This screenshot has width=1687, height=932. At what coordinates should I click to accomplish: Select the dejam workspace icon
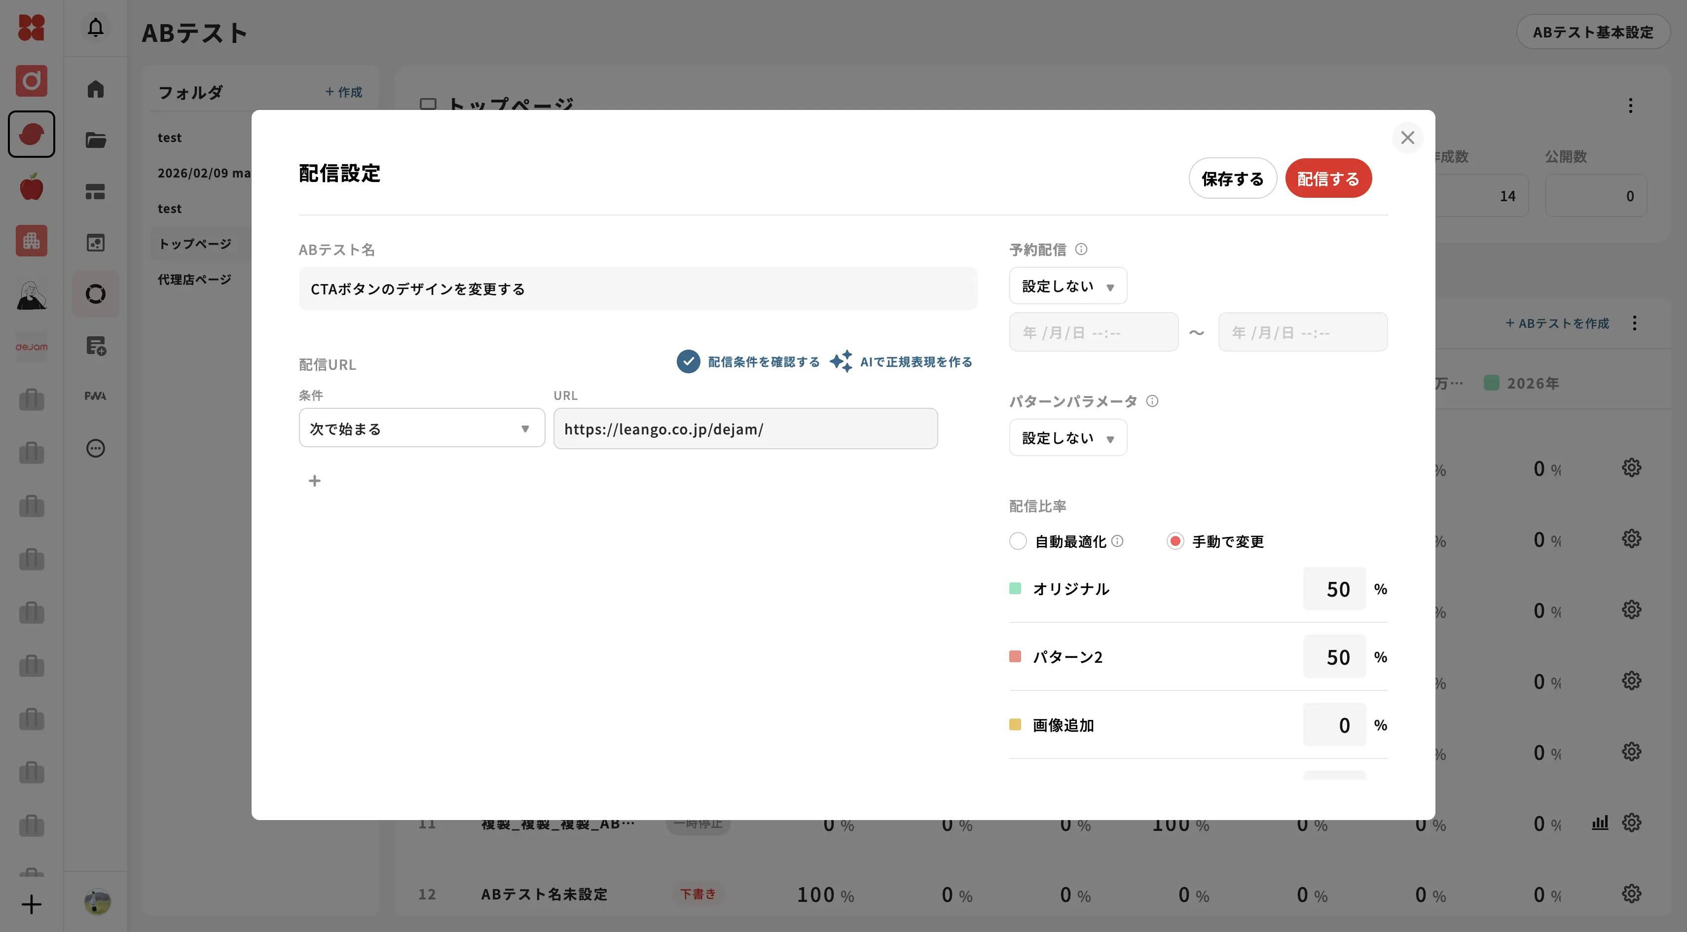[x=32, y=347]
